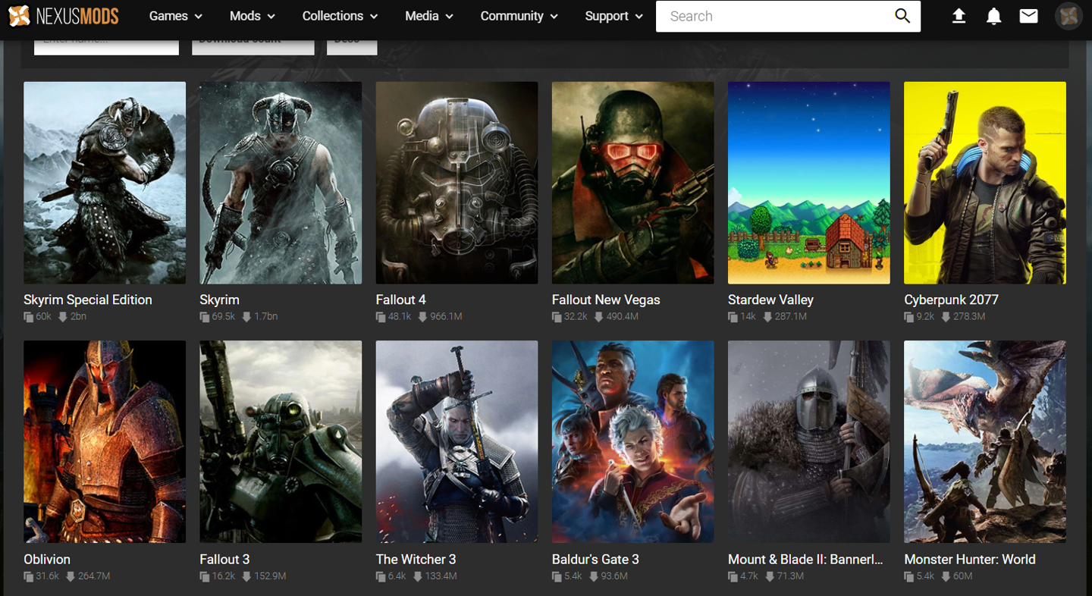Screen dimensions: 1092x596
Task: Open the user profile avatar
Action: pos(1068,16)
